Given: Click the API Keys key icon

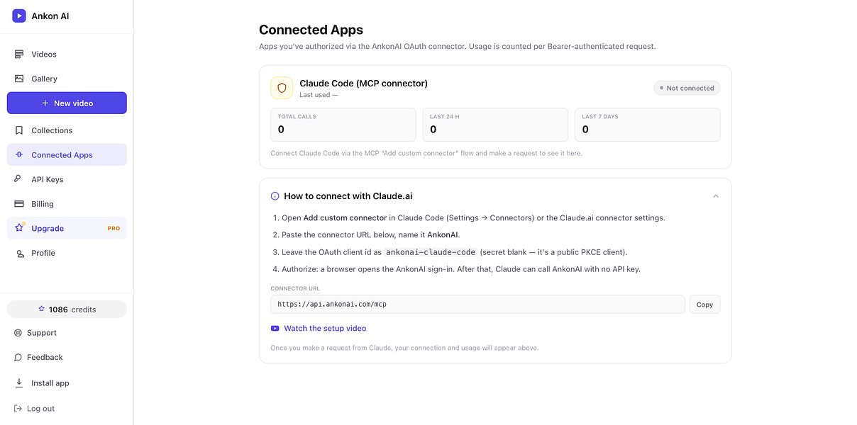Looking at the screenshot, I should pyautogui.click(x=19, y=179).
